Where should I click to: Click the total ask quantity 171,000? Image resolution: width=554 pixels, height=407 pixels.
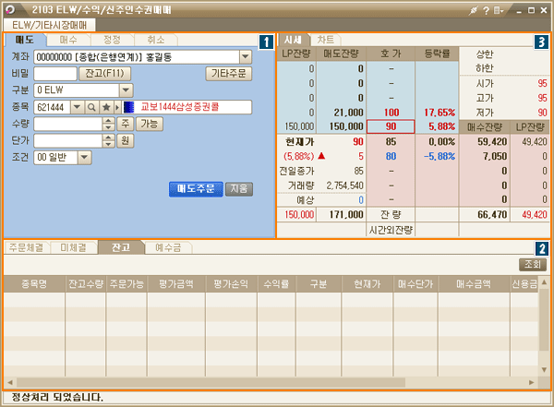(x=346, y=214)
